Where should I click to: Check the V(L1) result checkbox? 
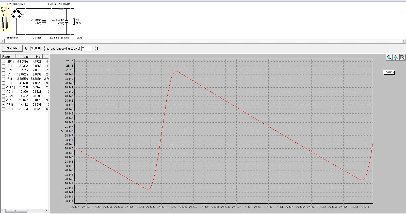click(x=3, y=100)
